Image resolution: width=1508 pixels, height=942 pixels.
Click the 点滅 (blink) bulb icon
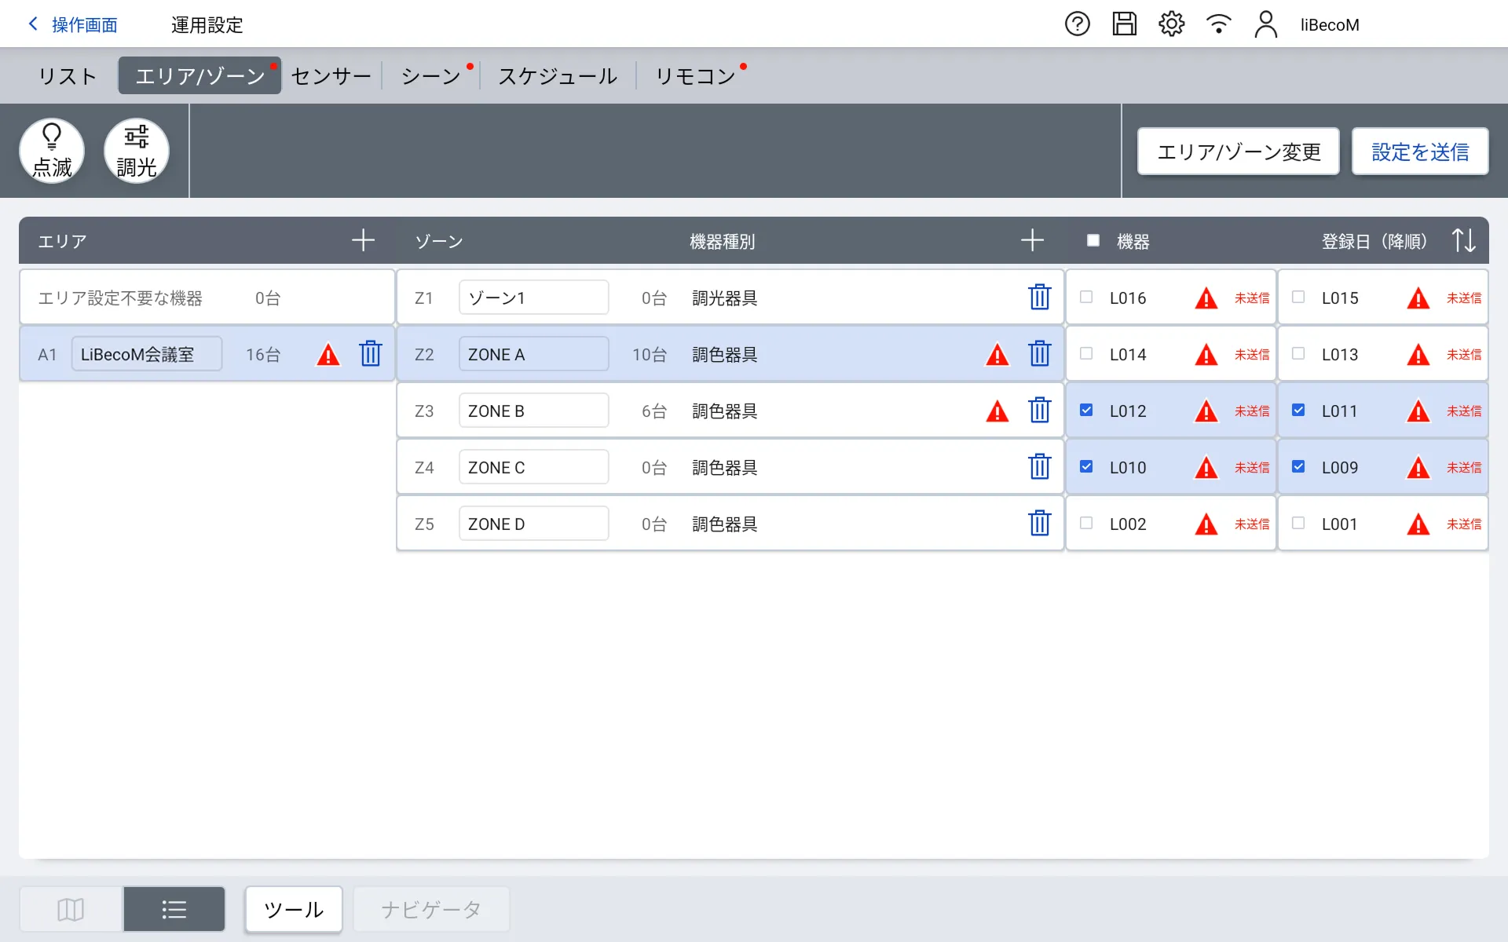pyautogui.click(x=52, y=150)
